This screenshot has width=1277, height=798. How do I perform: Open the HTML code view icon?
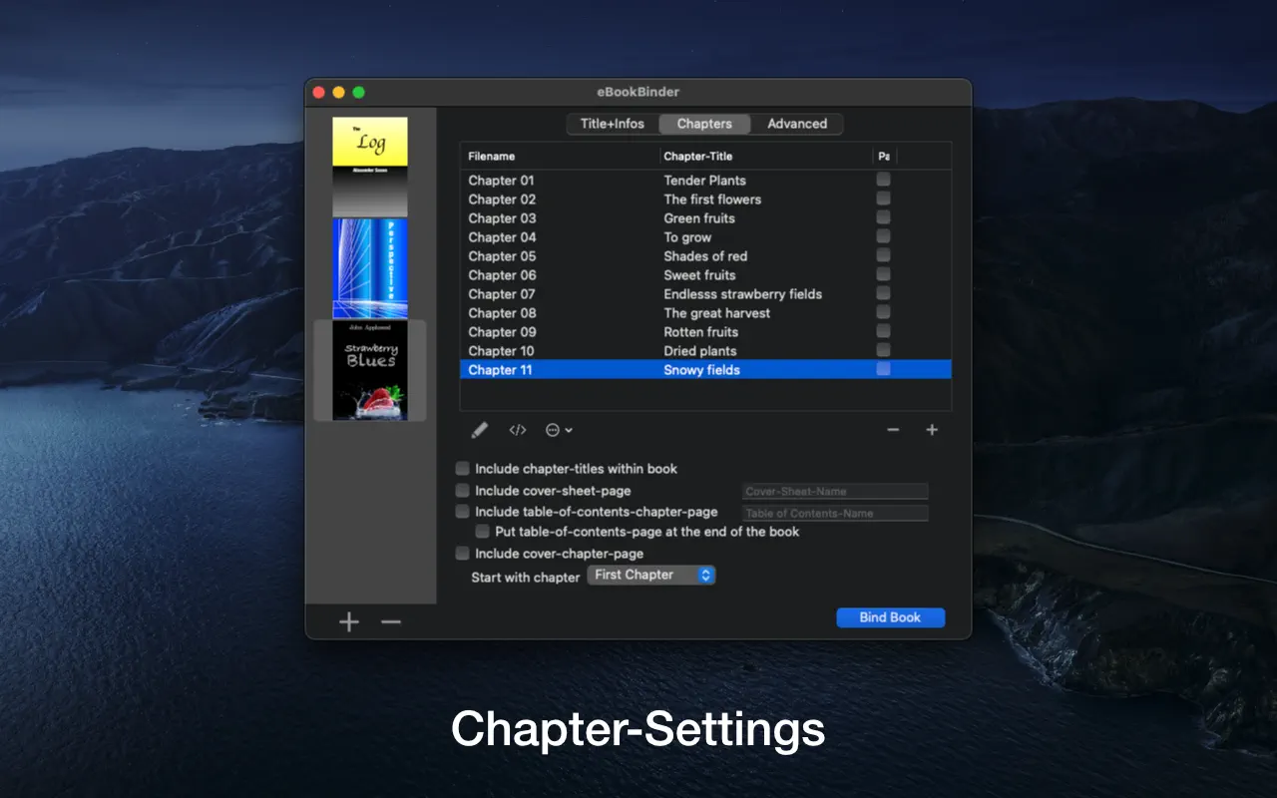(x=517, y=430)
